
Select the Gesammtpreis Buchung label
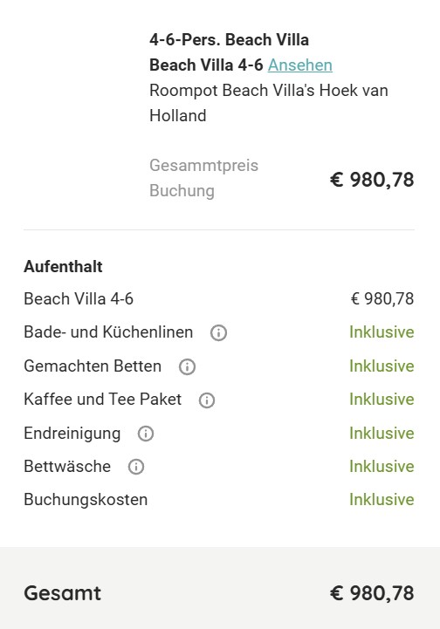click(204, 178)
